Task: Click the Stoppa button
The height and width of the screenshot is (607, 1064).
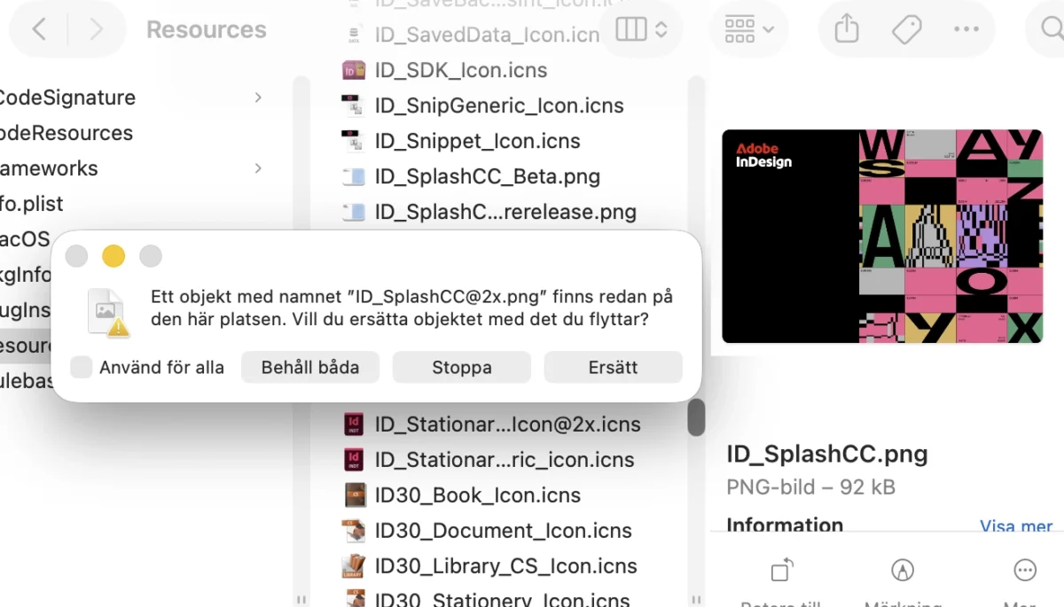Action: [x=462, y=367]
